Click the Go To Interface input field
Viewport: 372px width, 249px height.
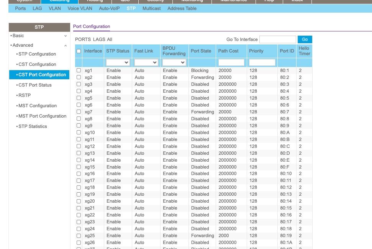[278, 39]
